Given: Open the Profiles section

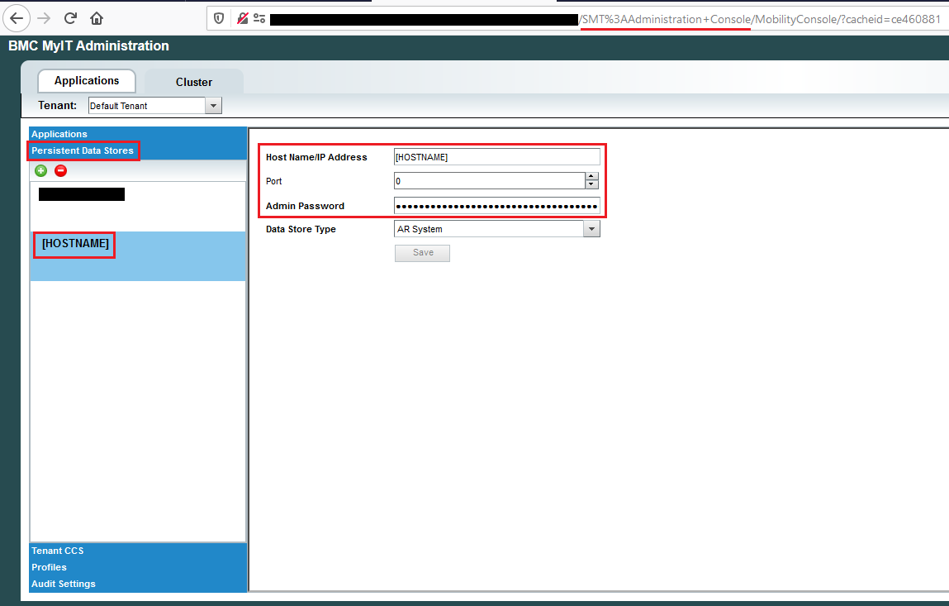Looking at the screenshot, I should click(x=138, y=567).
